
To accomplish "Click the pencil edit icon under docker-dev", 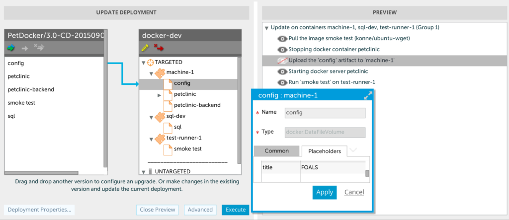I will coord(145,48).
